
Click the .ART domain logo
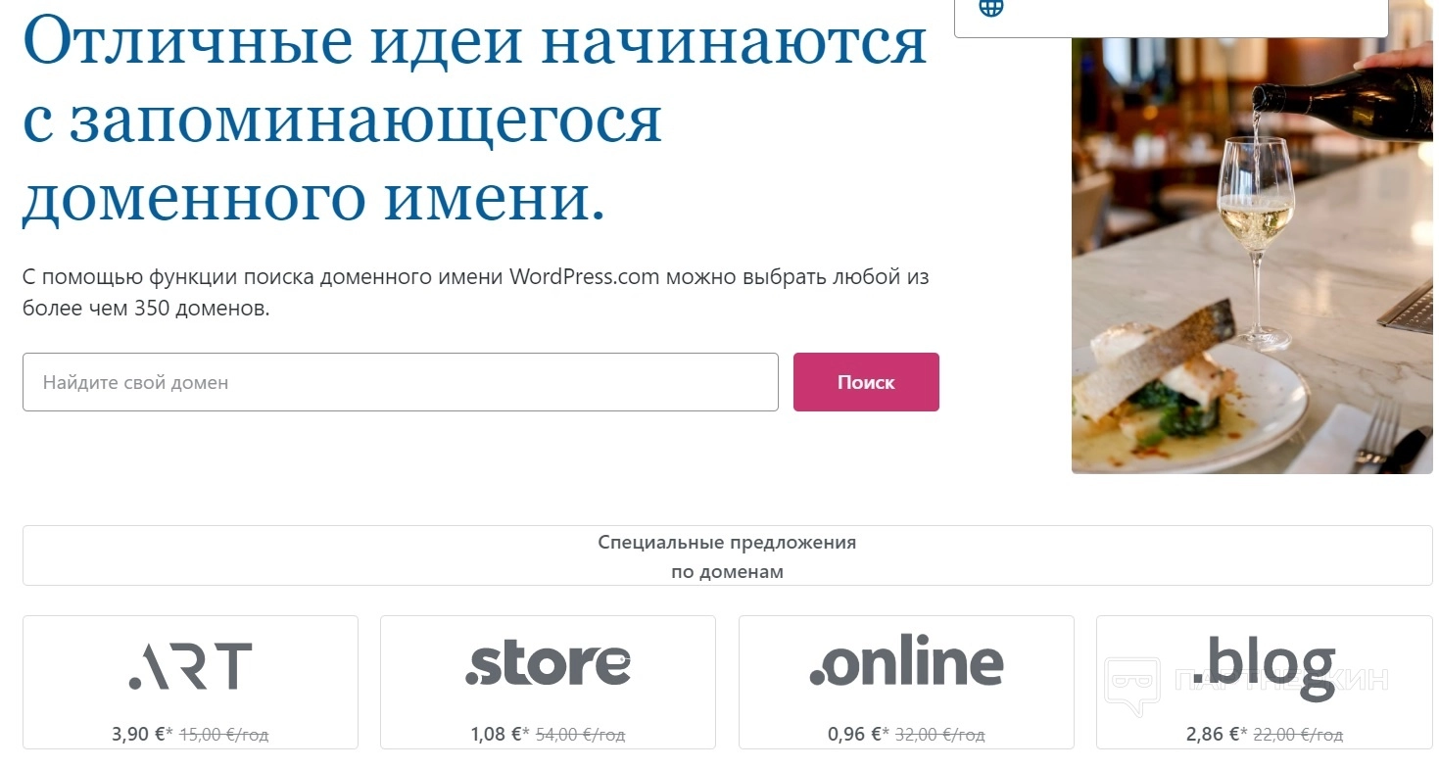[190, 666]
